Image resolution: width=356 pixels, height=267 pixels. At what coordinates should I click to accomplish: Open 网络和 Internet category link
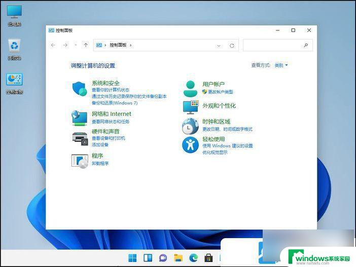click(x=112, y=114)
